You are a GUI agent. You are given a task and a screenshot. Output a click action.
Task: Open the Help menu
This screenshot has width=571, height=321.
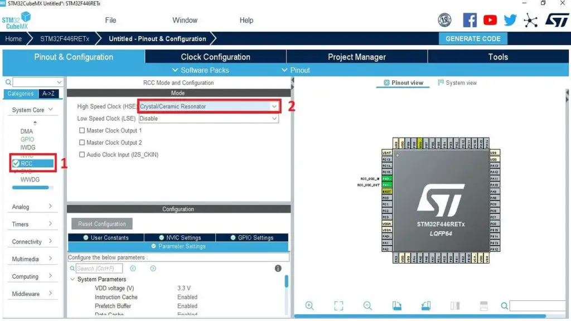pyautogui.click(x=246, y=21)
